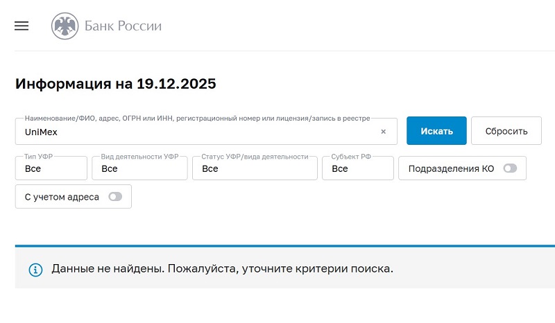Enable the С учетом адреса switch
Image resolution: width=555 pixels, height=323 pixels.
click(x=115, y=197)
